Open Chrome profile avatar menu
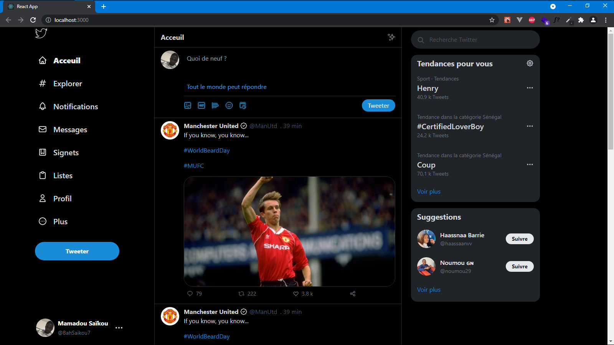The height and width of the screenshot is (345, 614). (593, 20)
